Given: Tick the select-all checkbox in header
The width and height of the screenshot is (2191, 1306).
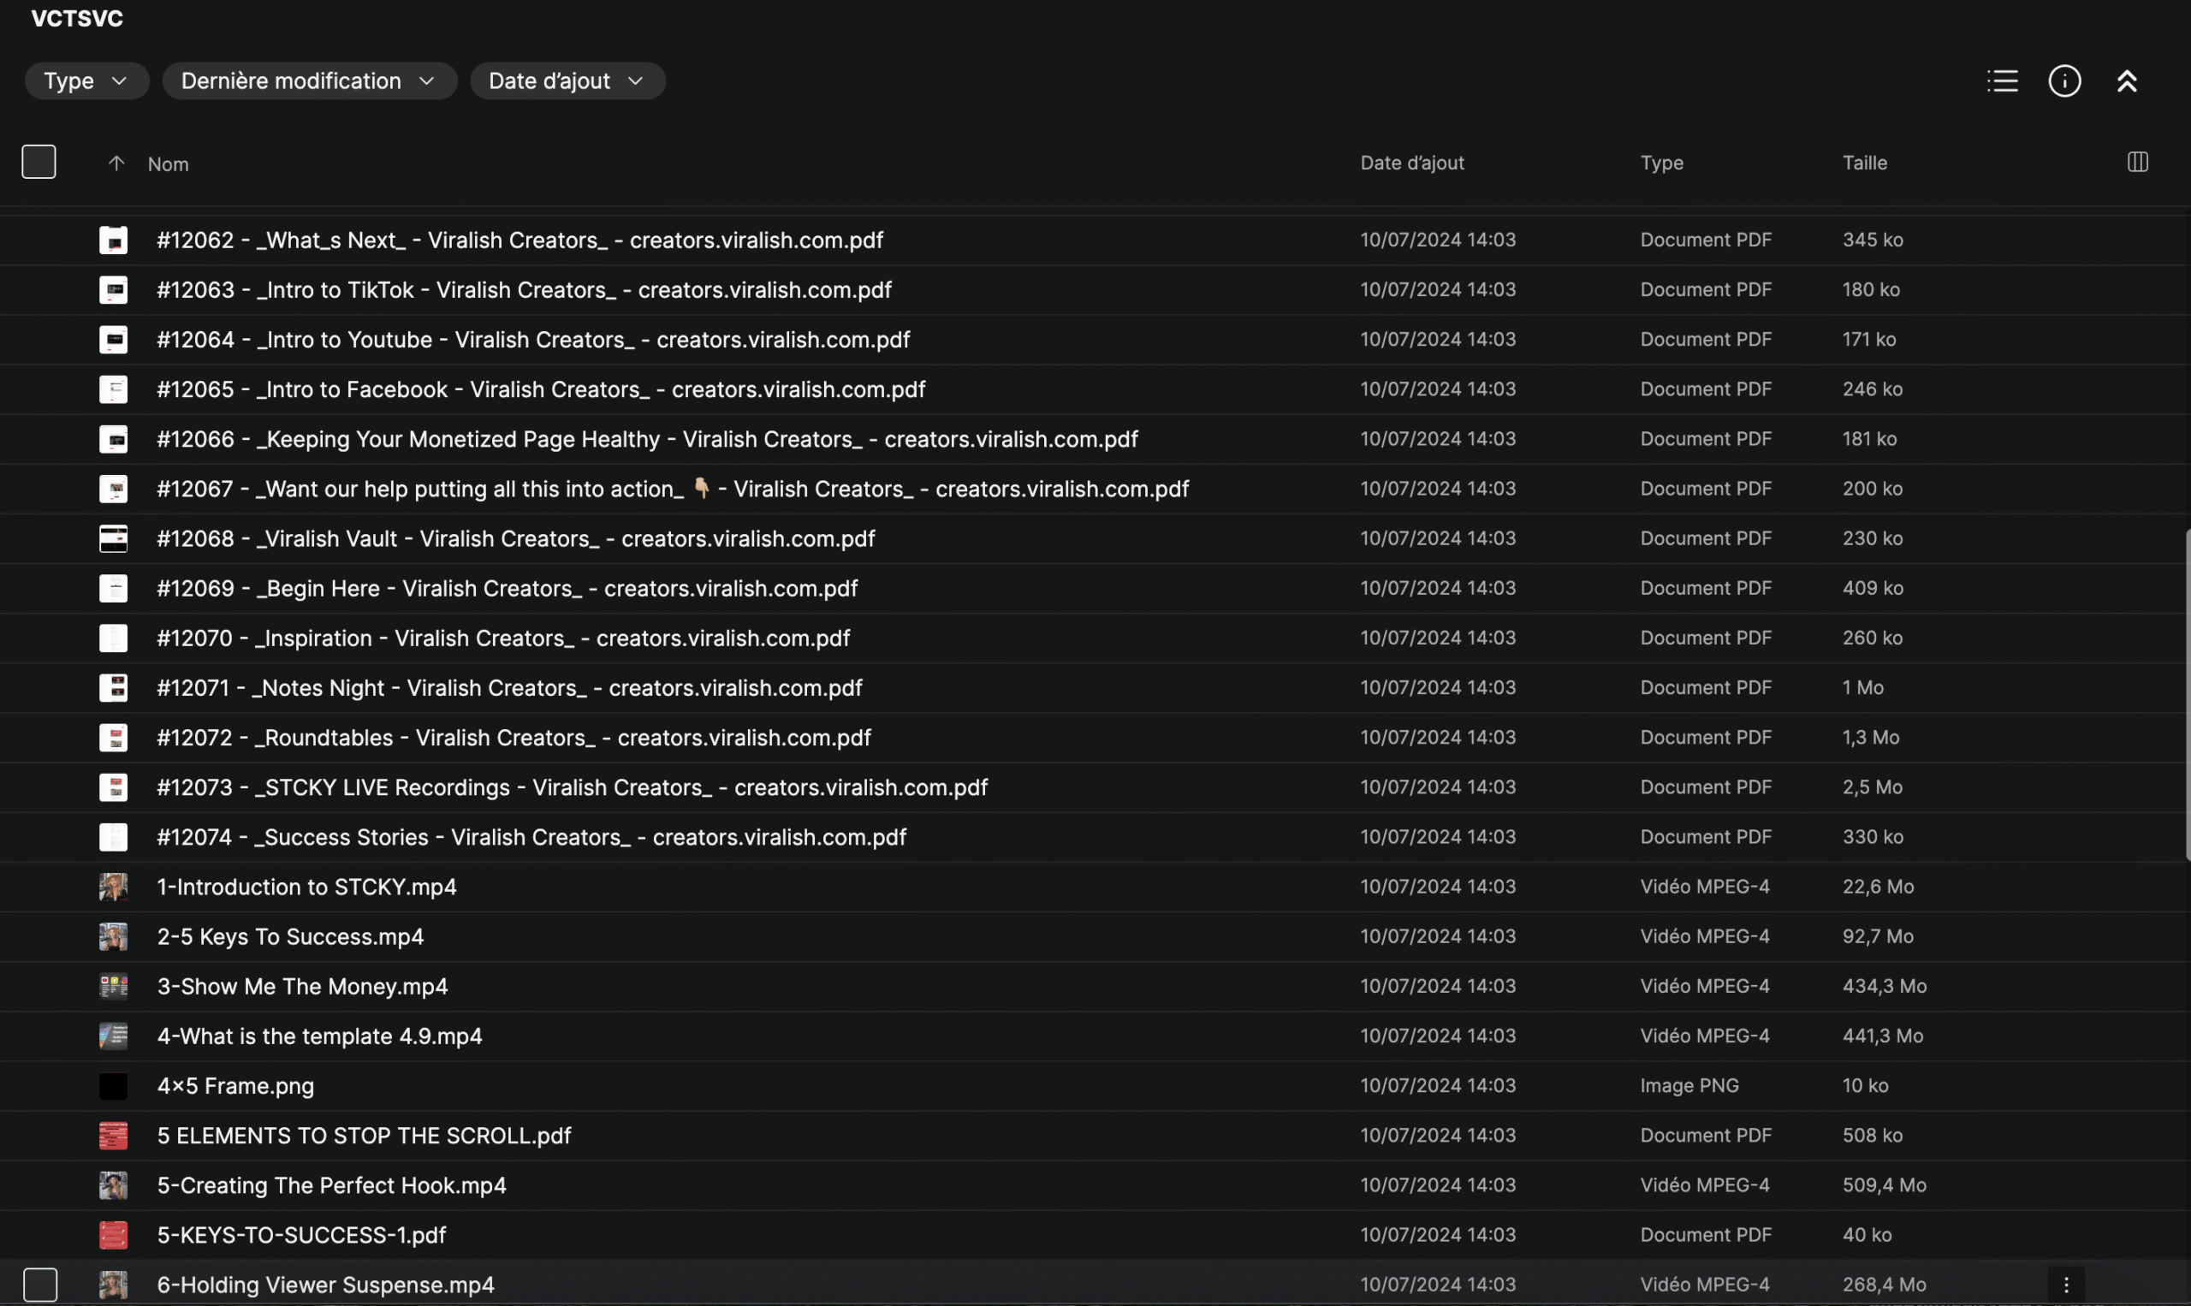Looking at the screenshot, I should 39,162.
